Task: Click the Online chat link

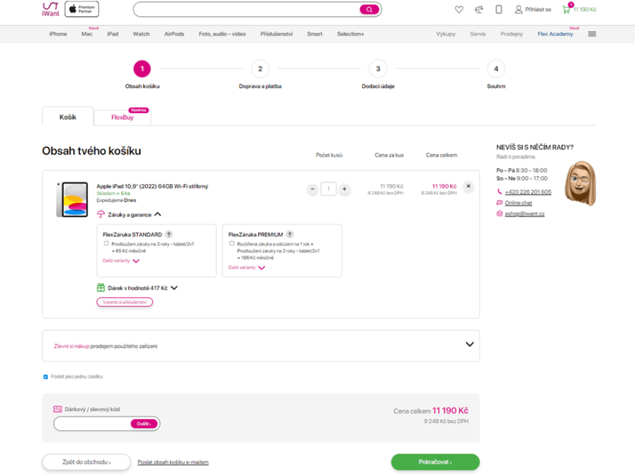Action: click(518, 203)
